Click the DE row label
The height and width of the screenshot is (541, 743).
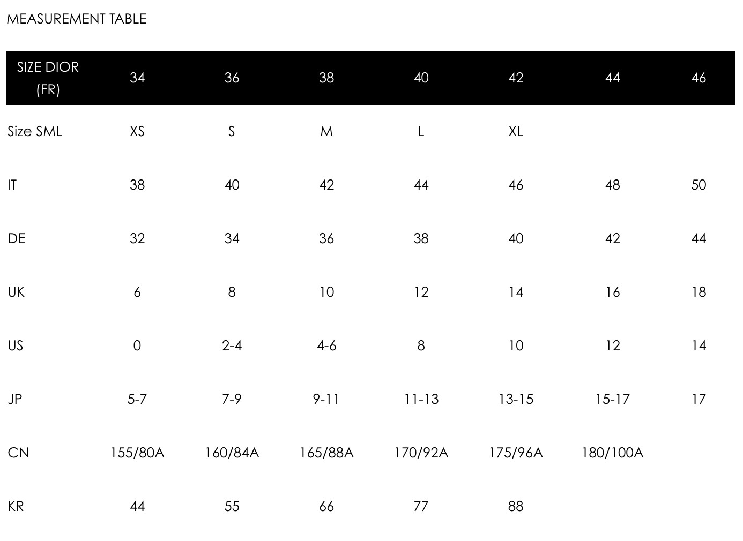(17, 238)
